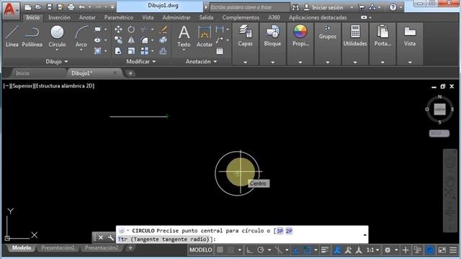Select the Acotar dimension tool

coord(205,36)
